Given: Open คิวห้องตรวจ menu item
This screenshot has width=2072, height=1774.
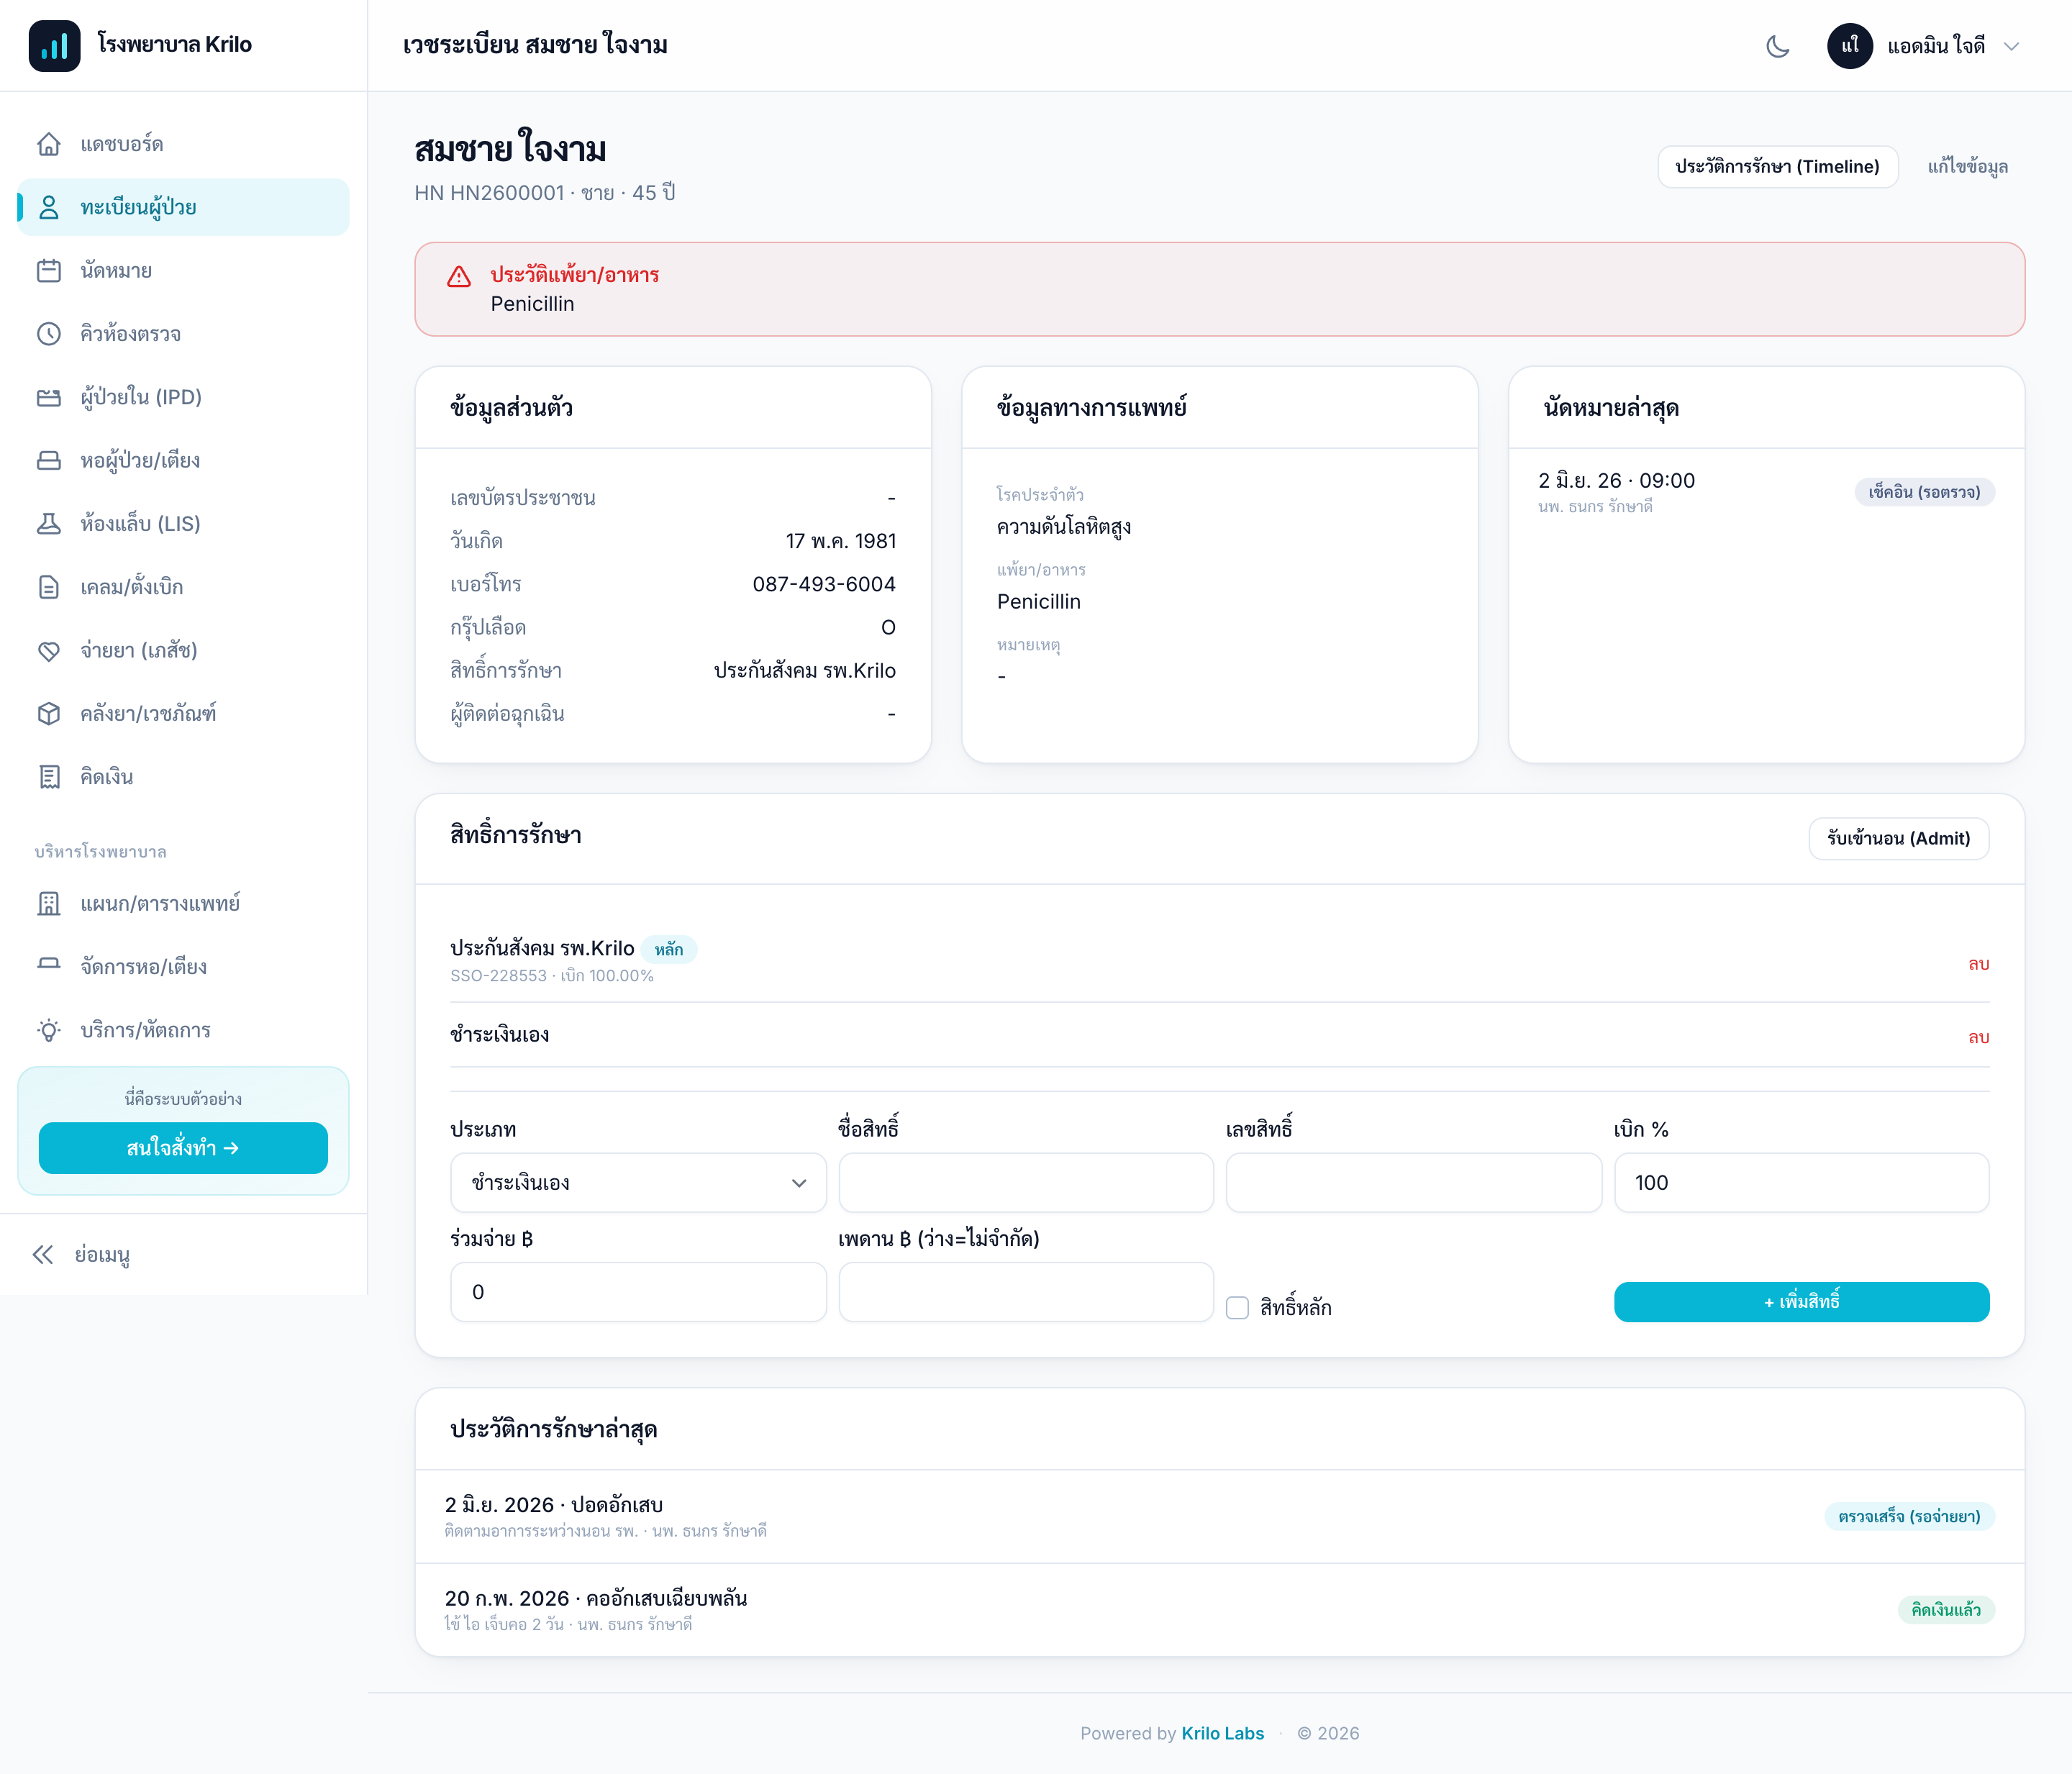Looking at the screenshot, I should (183, 334).
